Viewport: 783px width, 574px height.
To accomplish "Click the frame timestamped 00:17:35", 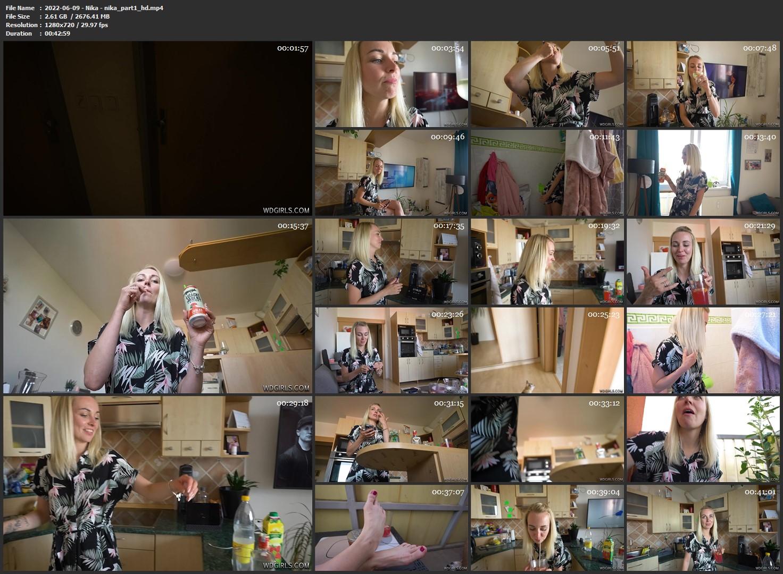I will click(x=391, y=261).
